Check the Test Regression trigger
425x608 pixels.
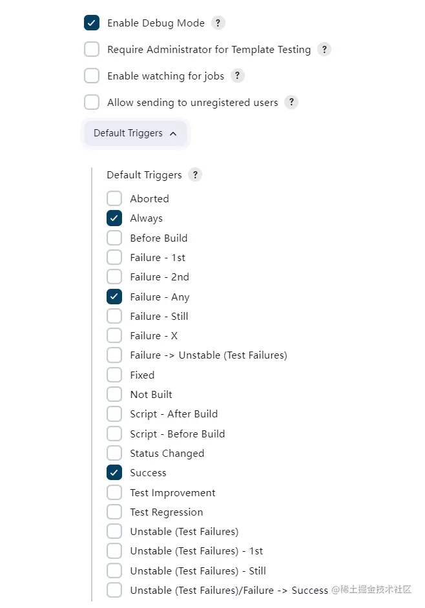[114, 512]
